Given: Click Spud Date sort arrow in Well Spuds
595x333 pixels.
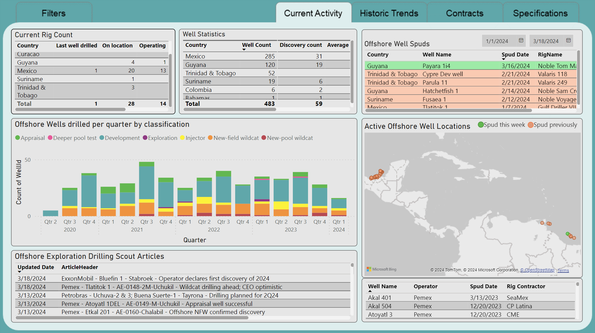Looking at the screenshot, I should point(504,59).
